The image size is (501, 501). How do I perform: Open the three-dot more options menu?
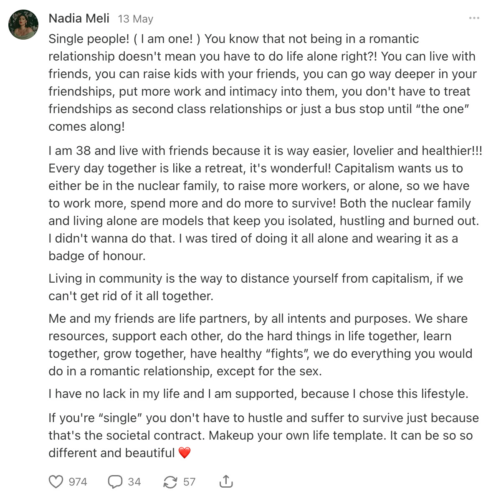474,18
